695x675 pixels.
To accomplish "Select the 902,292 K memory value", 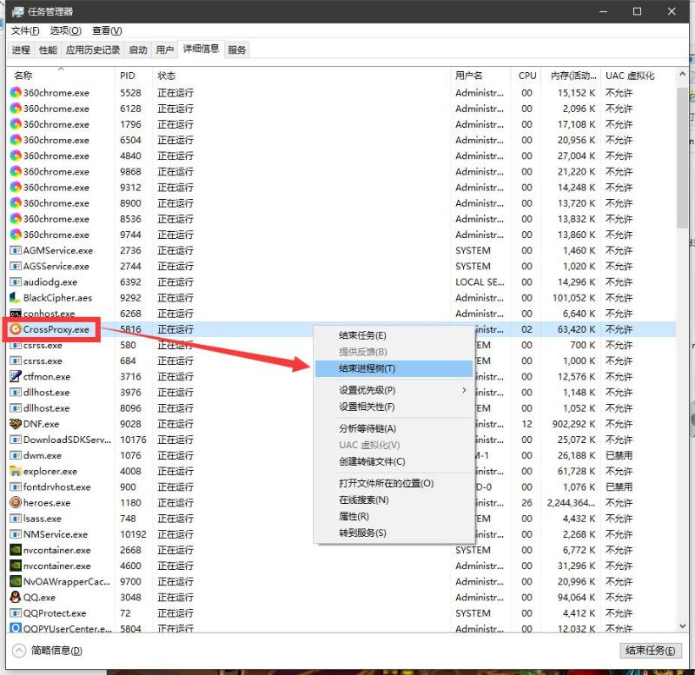I will (x=573, y=424).
